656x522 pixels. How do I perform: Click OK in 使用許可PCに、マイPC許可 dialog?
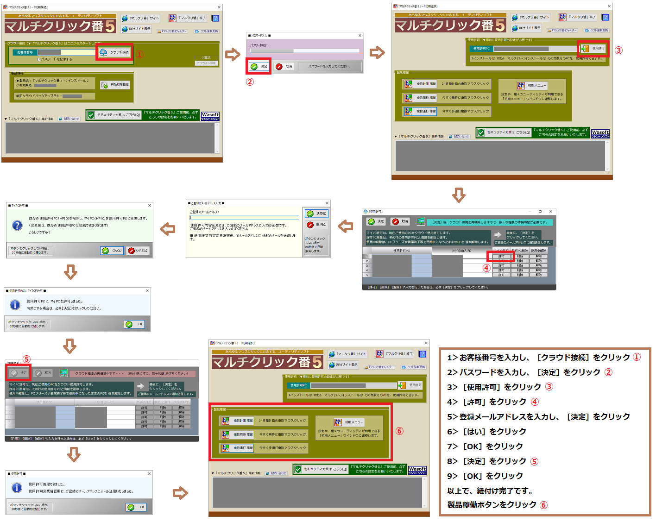click(134, 324)
